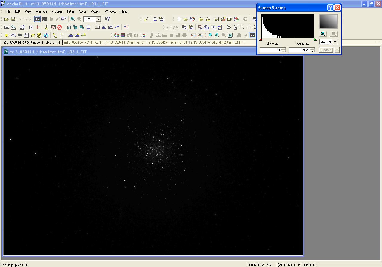Open the Process menu

(57, 11)
